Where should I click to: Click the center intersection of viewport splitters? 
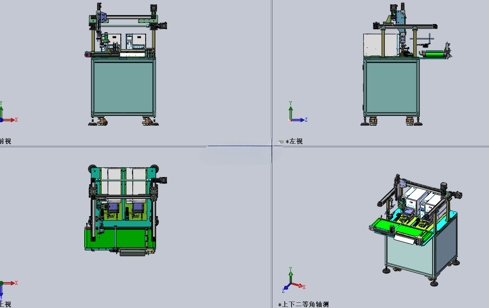(272, 146)
